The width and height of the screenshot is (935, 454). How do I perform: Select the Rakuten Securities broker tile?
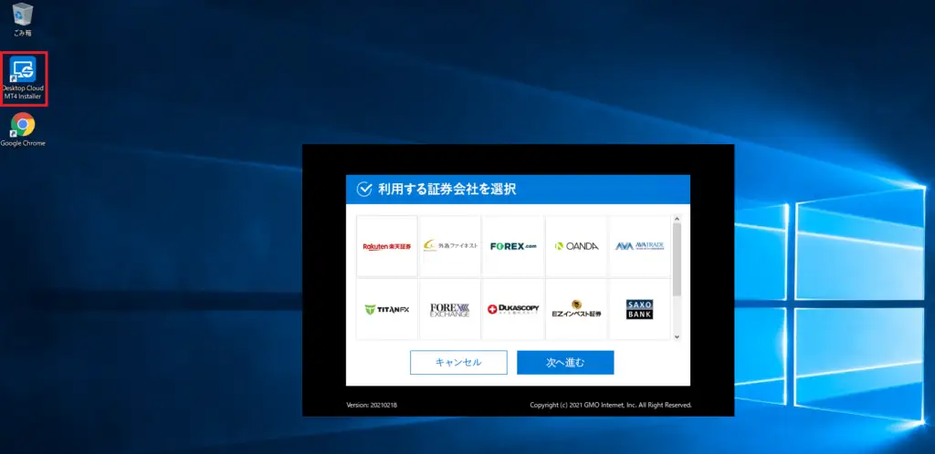tap(386, 246)
